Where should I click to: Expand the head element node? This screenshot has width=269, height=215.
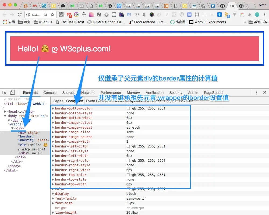(x=5, y=111)
